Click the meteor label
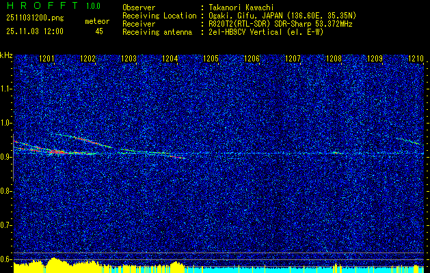Image resolution: width=430 pixels, height=273 pixels. tap(97, 21)
